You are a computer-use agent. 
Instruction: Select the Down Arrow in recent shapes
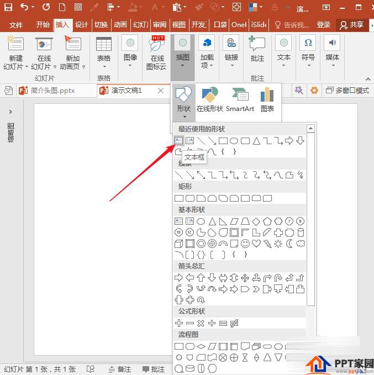pyautogui.click(x=301, y=141)
